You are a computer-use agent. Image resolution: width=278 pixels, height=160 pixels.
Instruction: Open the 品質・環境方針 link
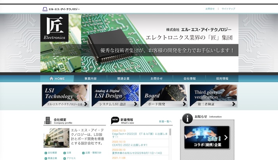pyautogui.click(x=93, y=152)
